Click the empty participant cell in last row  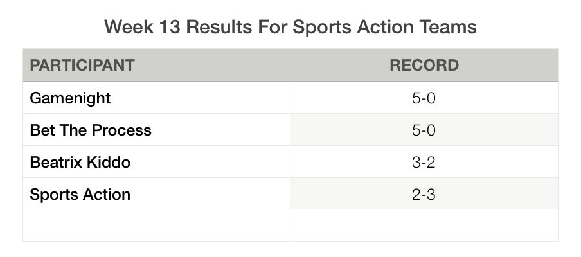[x=156, y=225]
